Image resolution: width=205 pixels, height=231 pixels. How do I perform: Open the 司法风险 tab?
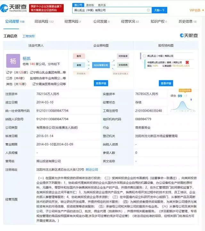click(44, 22)
